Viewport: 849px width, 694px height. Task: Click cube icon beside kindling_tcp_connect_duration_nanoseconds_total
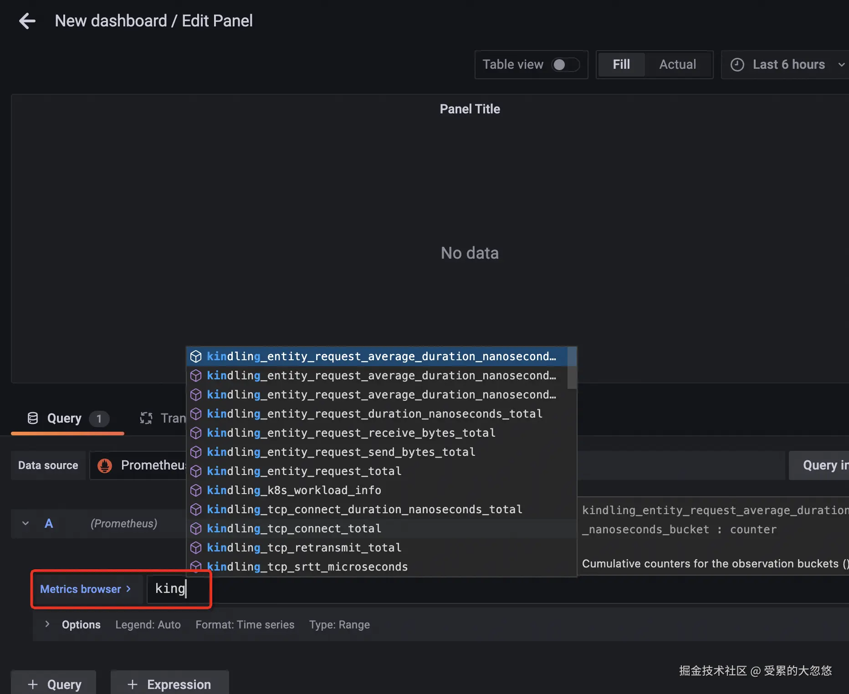point(196,509)
